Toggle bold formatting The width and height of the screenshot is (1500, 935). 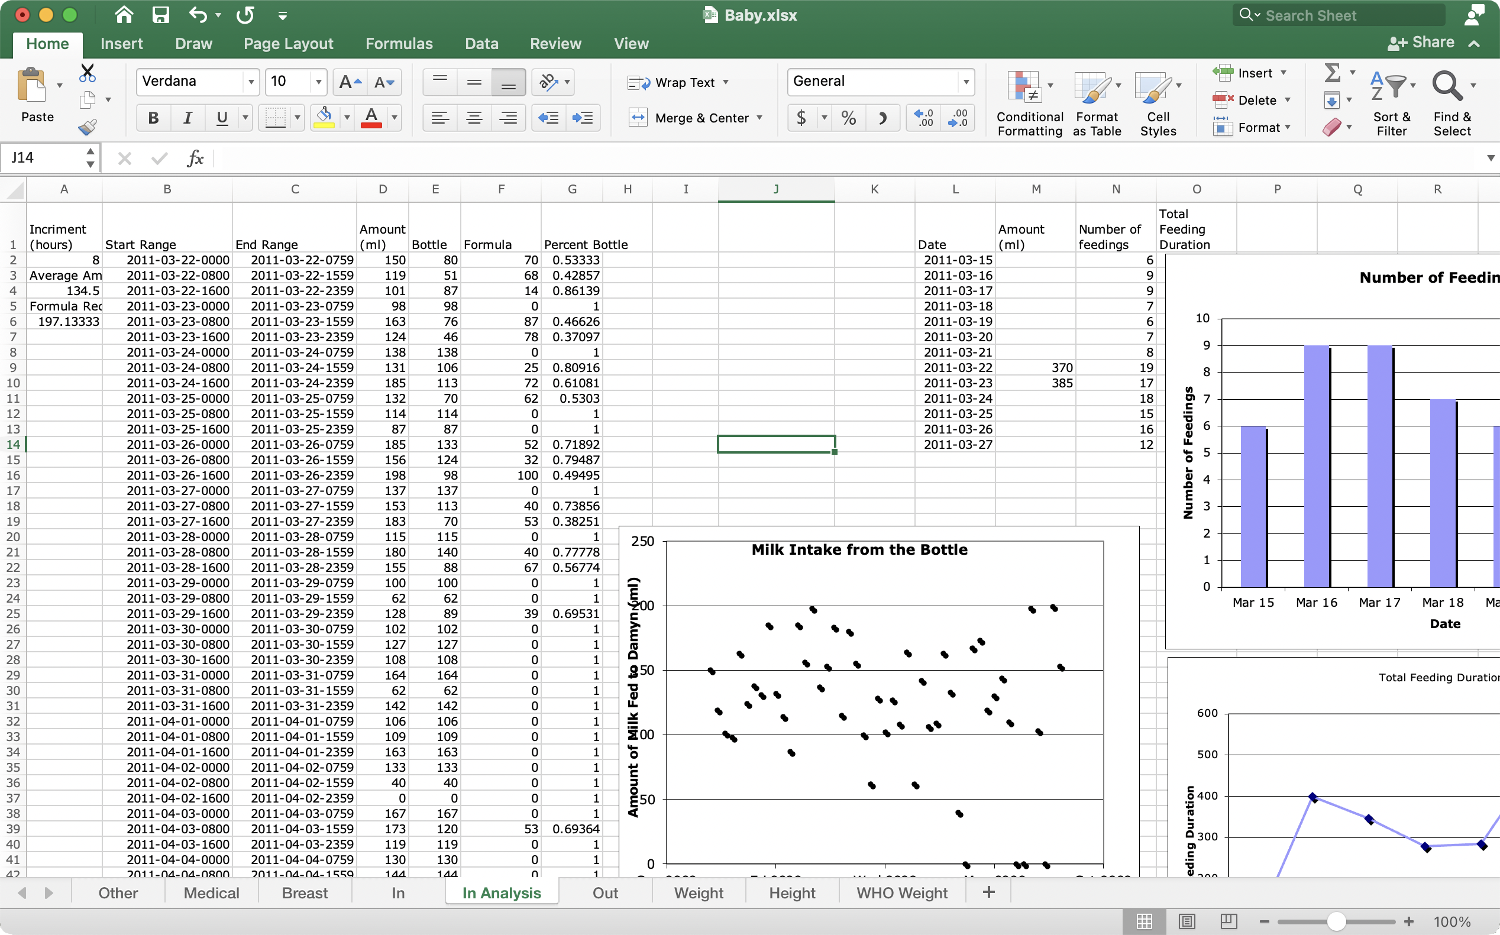(153, 118)
